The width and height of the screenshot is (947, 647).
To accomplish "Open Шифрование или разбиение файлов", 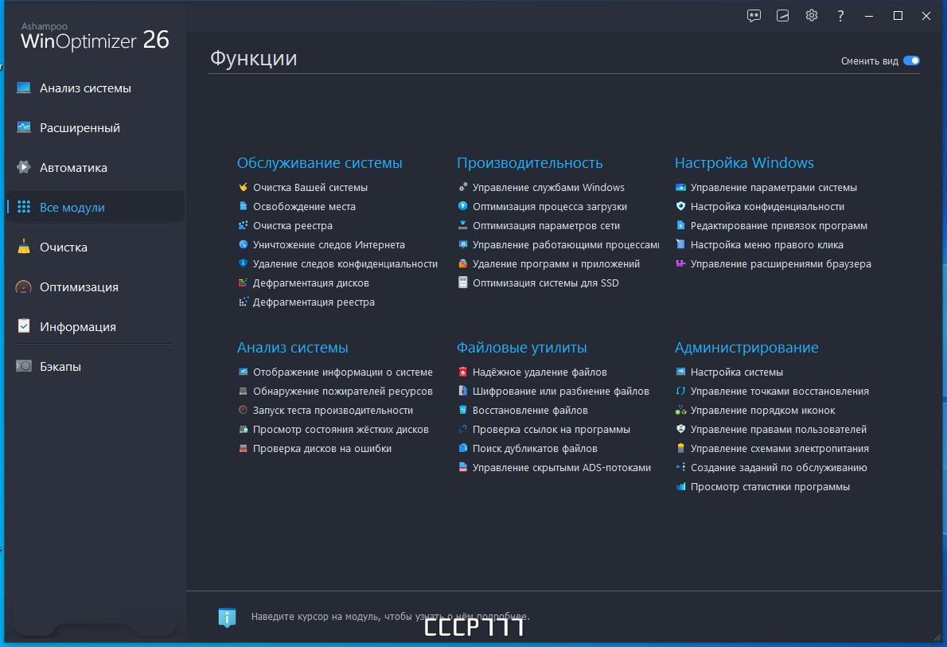I will click(x=560, y=392).
